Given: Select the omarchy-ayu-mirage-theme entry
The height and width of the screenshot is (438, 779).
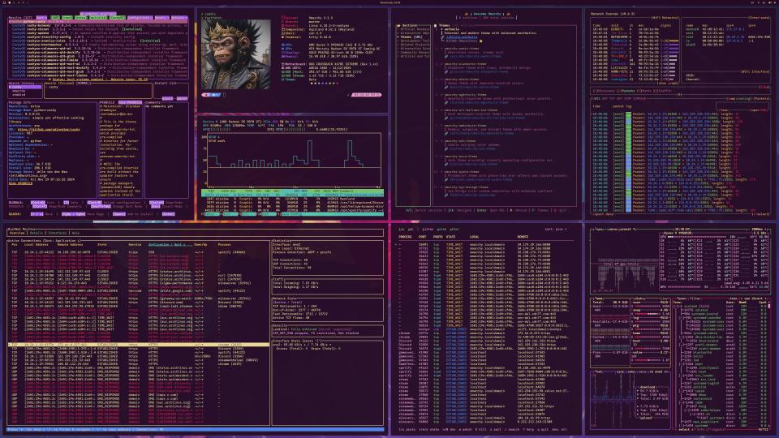Looking at the screenshot, I should tap(467, 187).
